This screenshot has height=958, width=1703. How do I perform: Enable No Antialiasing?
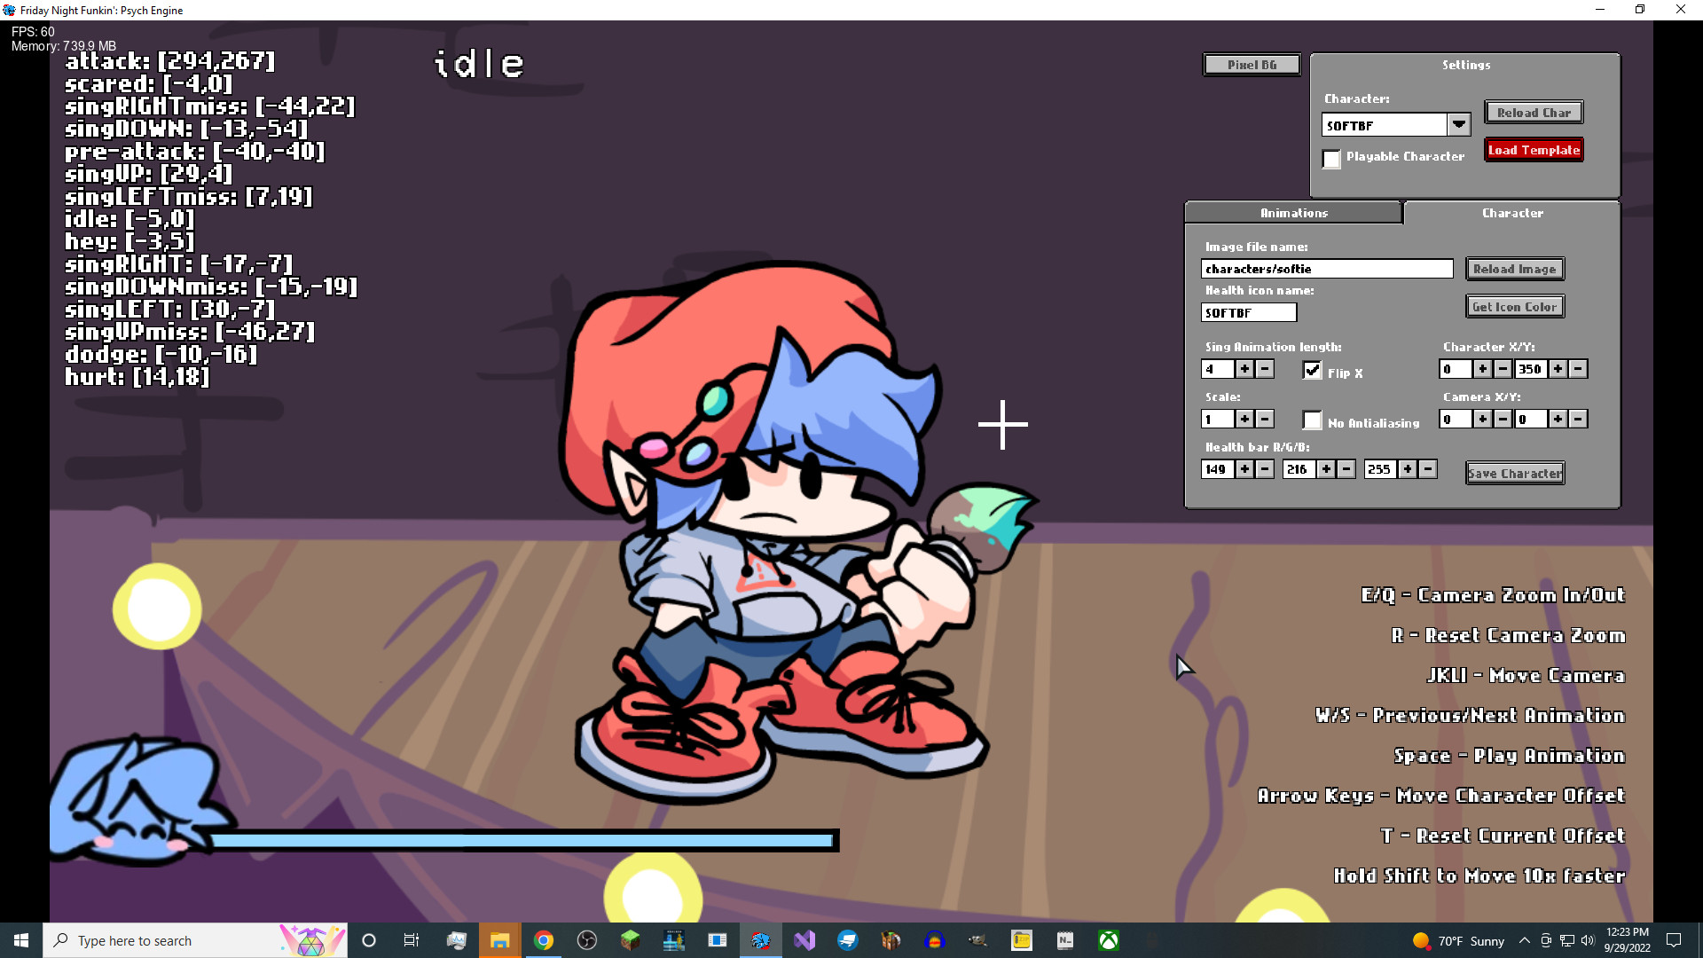pos(1313,420)
